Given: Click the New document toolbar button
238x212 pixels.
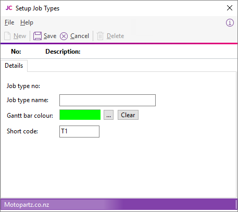Looking at the screenshot, I should tap(15, 36).
